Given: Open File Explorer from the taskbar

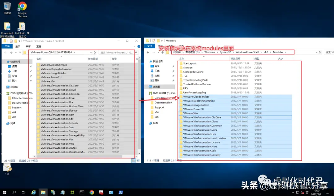Looking at the screenshot, I should click(x=43, y=192).
